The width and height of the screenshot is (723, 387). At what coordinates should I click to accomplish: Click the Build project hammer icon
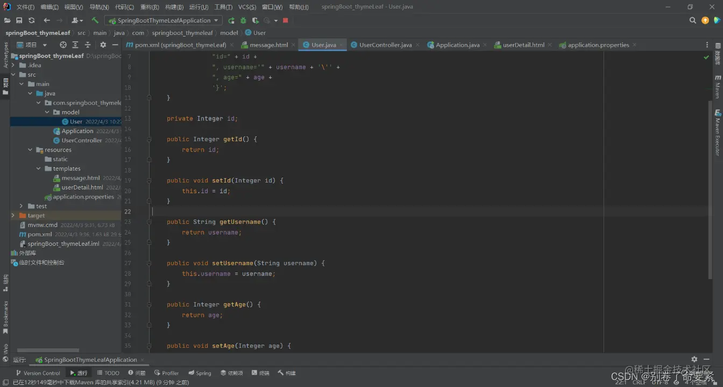click(x=95, y=20)
